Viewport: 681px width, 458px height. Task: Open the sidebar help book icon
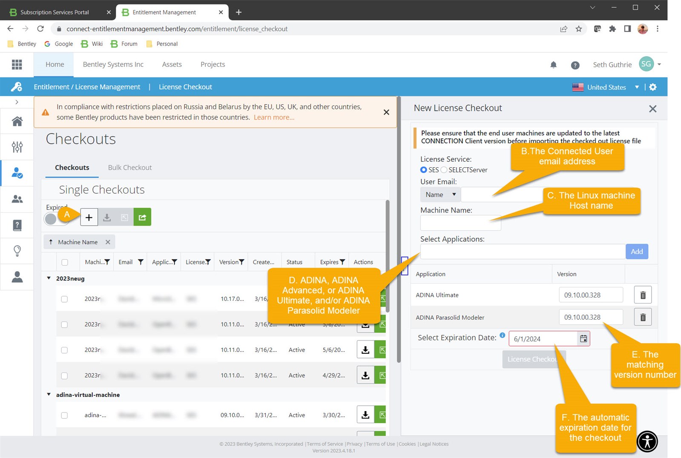(x=17, y=225)
